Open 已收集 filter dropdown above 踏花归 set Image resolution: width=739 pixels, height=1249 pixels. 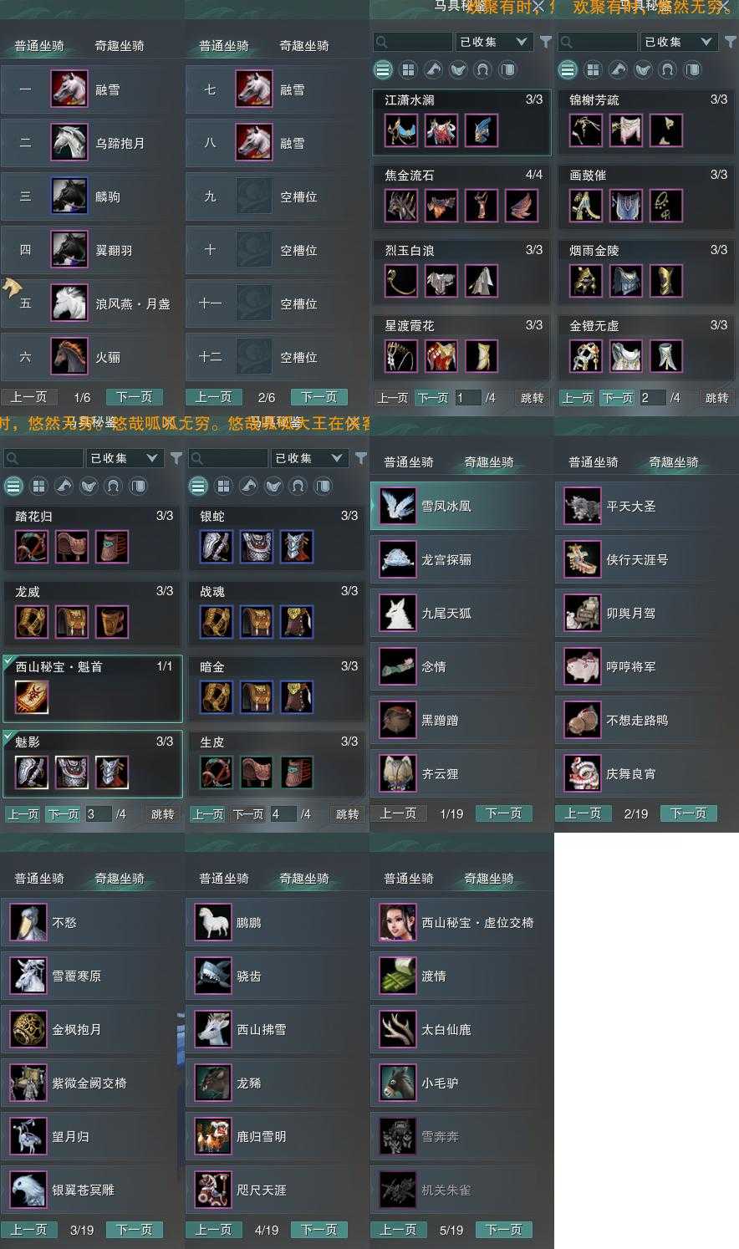pos(125,457)
